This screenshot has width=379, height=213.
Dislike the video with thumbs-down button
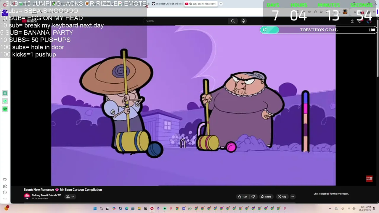(x=253, y=197)
